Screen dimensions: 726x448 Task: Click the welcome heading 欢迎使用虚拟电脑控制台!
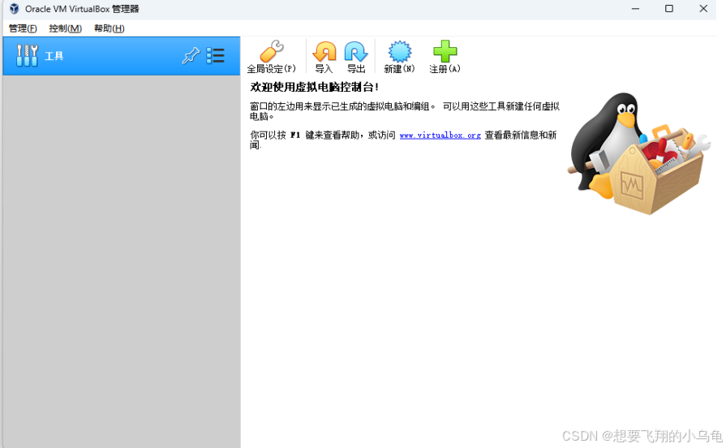pos(315,87)
